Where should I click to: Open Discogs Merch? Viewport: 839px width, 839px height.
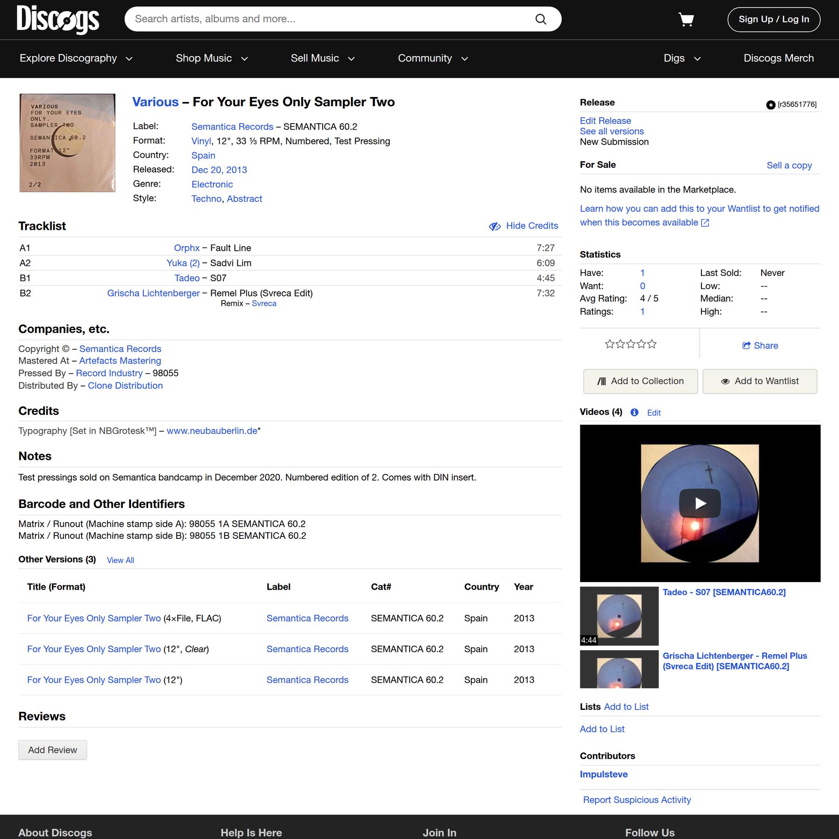[x=778, y=58]
